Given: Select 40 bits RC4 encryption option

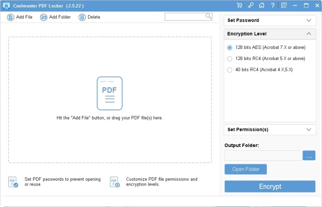Looking at the screenshot, I should (260, 70).
